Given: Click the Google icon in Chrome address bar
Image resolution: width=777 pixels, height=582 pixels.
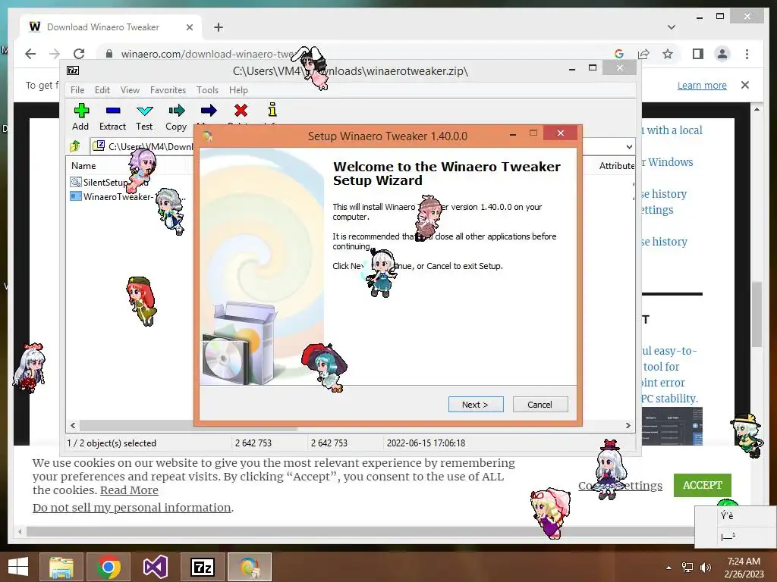Looking at the screenshot, I should [619, 54].
